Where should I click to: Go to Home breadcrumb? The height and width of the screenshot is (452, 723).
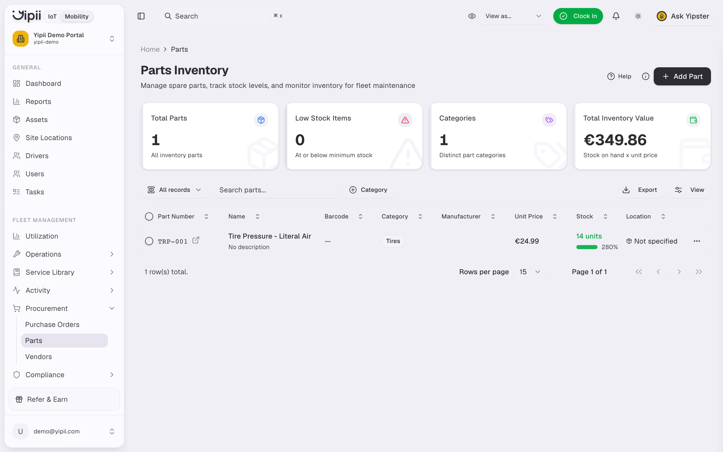(150, 49)
